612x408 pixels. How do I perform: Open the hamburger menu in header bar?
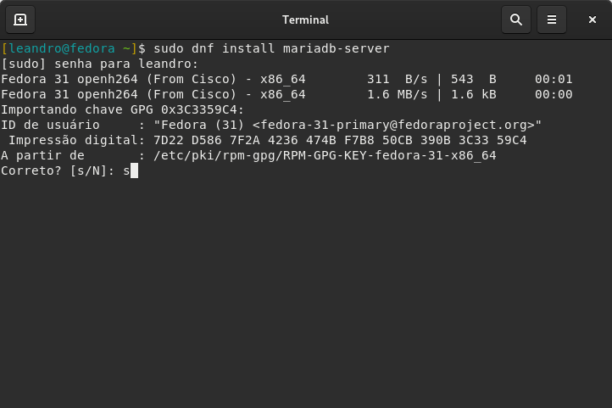pyautogui.click(x=552, y=19)
